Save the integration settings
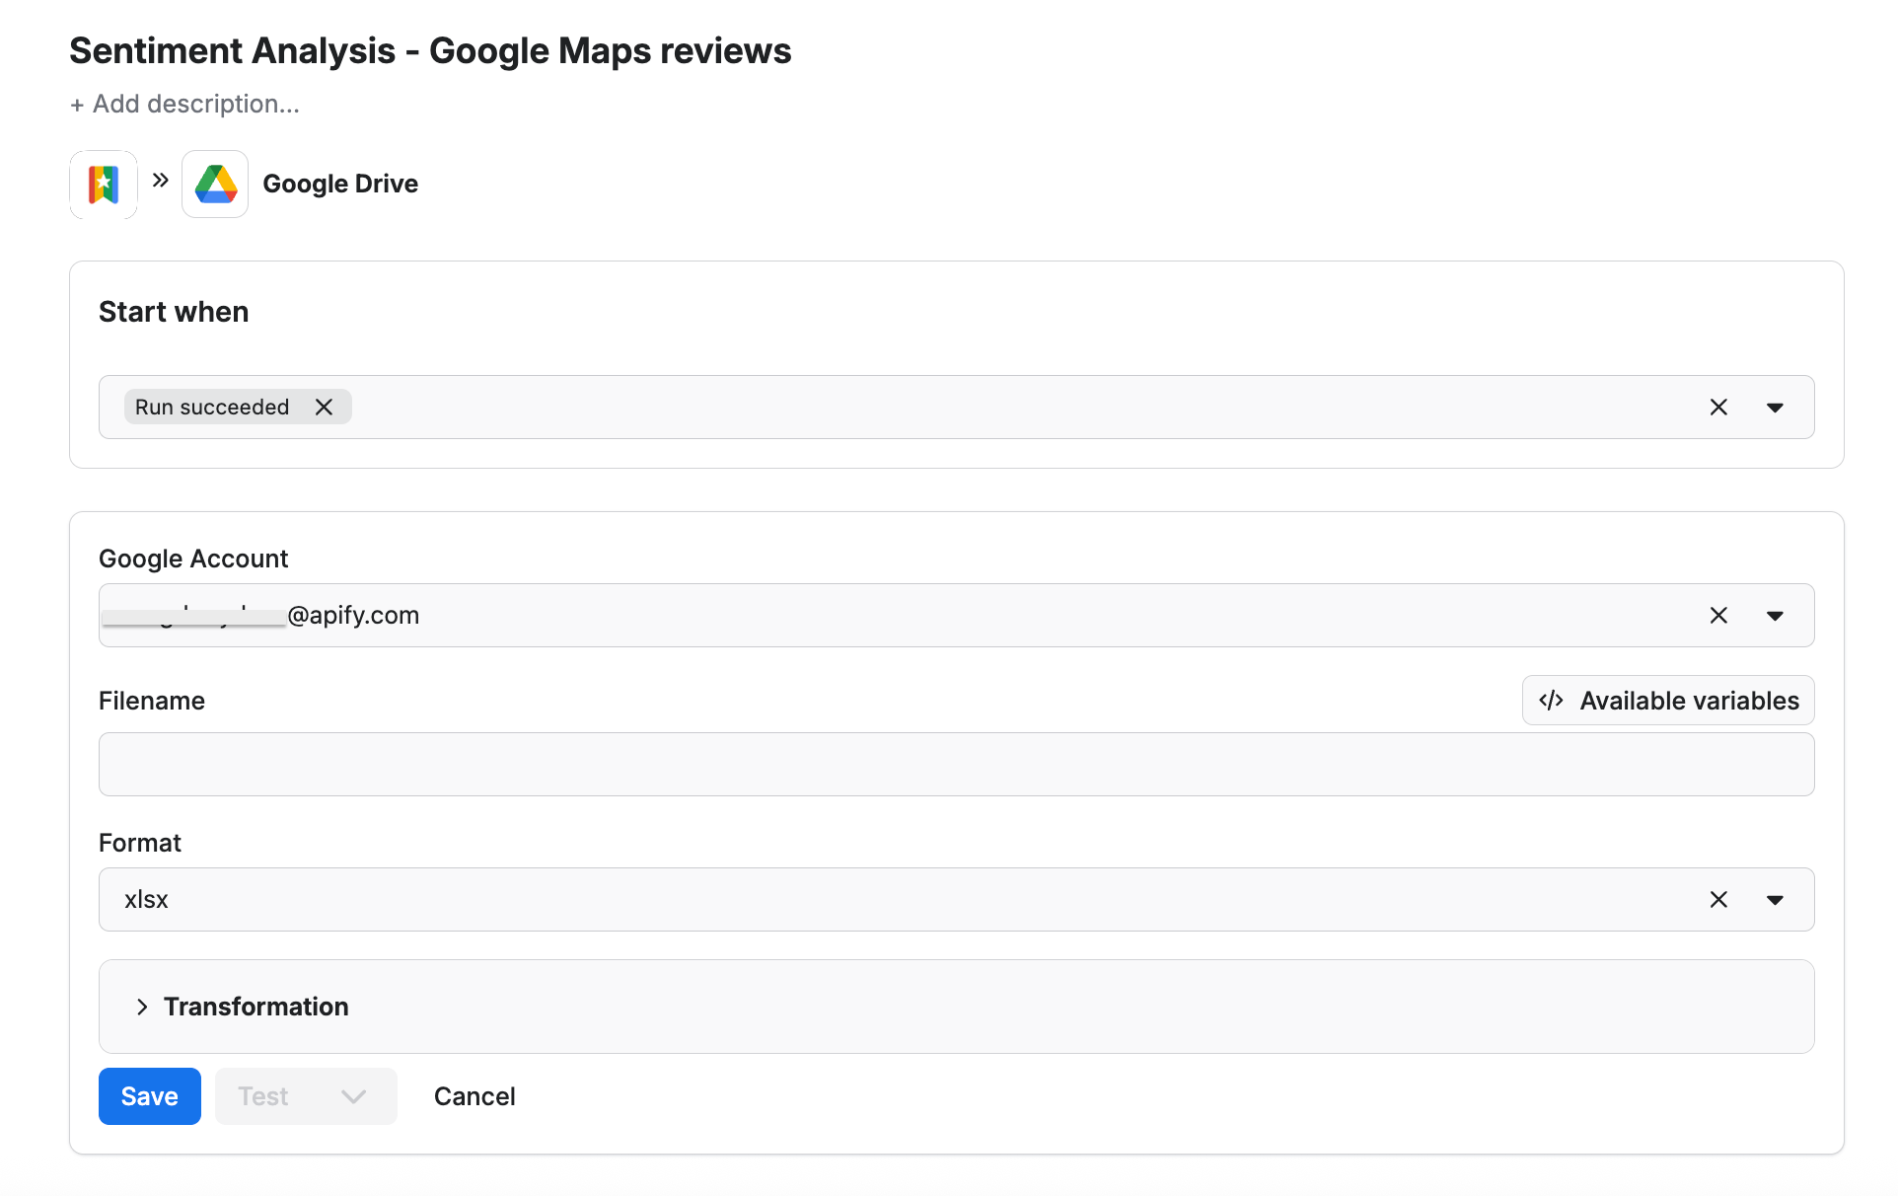 149,1095
